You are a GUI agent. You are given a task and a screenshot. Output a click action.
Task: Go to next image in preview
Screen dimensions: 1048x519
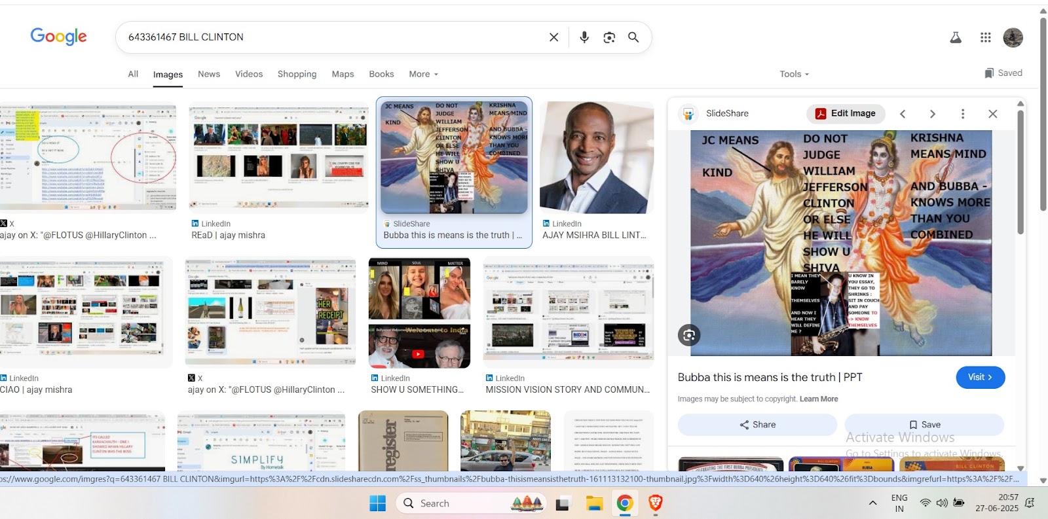933,114
